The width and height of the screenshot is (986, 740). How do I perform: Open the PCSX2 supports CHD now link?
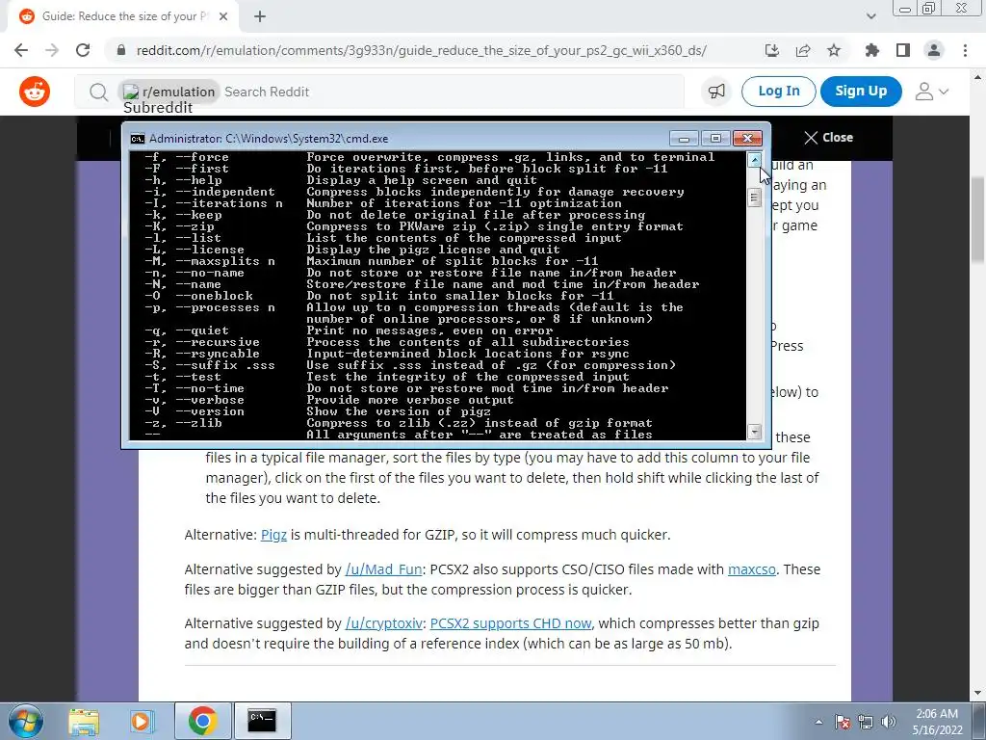tap(510, 623)
